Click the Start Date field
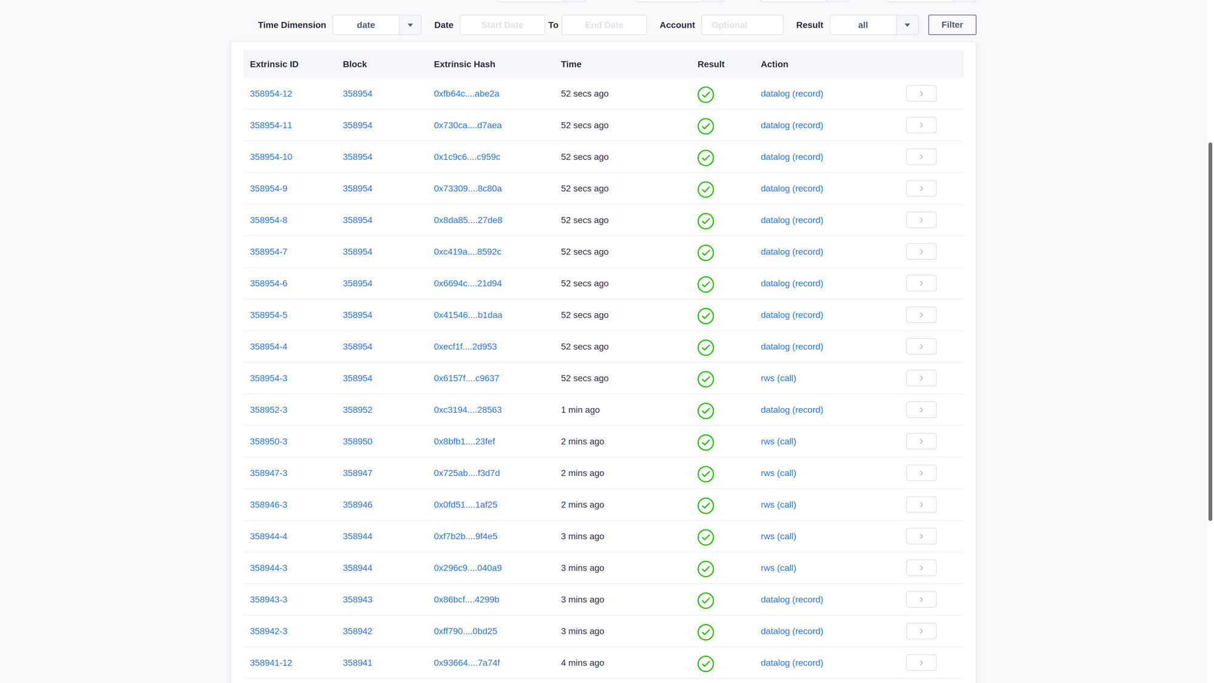This screenshot has height=683, width=1214. pos(502,25)
